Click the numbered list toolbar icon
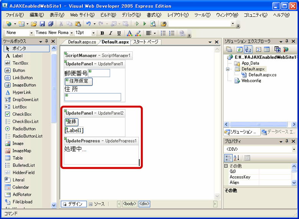The width and height of the screenshot is (299, 219). pos(172,33)
